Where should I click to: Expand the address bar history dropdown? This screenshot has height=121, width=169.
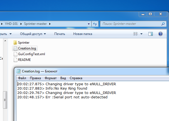click(x=89, y=24)
